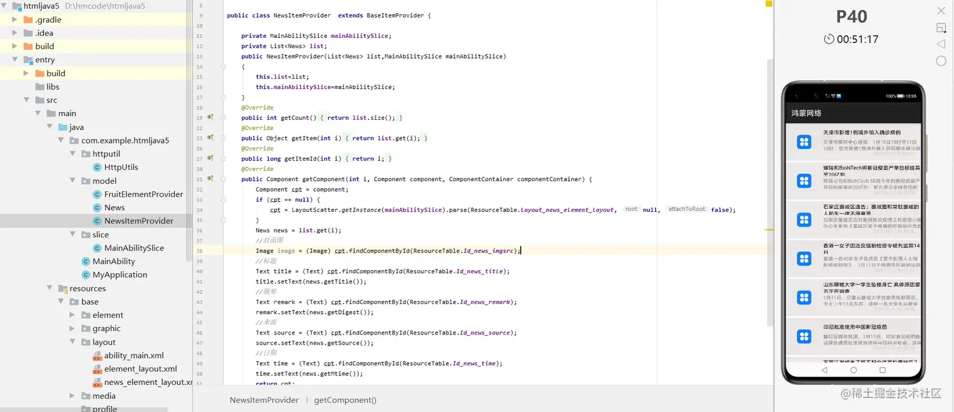Click the project tree horizontal scrollbar

pos(84,409)
